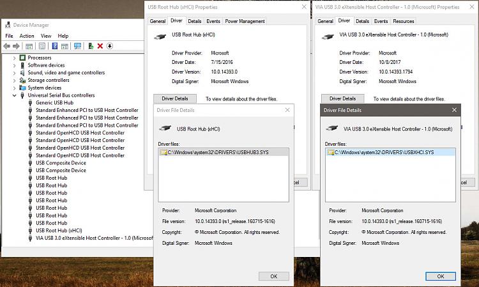The height and width of the screenshot is (287, 479).
Task: Click the USB plug icon beside USB Root Hub (xHCI) in tree
Action: point(30,231)
